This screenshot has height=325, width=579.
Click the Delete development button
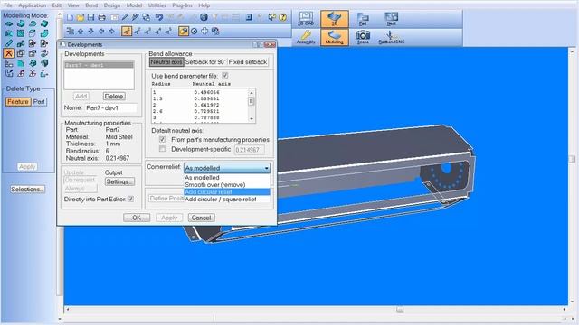[x=114, y=97]
